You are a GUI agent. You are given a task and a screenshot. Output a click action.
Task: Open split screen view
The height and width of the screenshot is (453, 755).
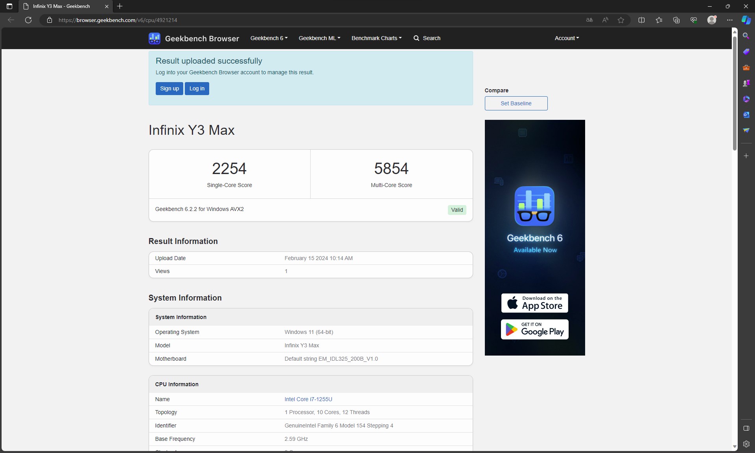pos(642,20)
